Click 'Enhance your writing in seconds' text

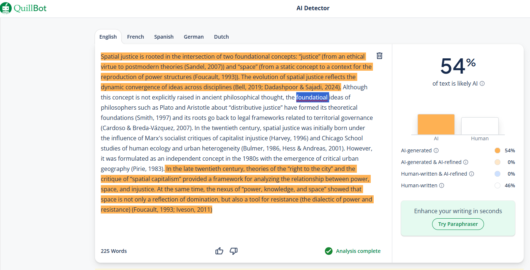458,211
